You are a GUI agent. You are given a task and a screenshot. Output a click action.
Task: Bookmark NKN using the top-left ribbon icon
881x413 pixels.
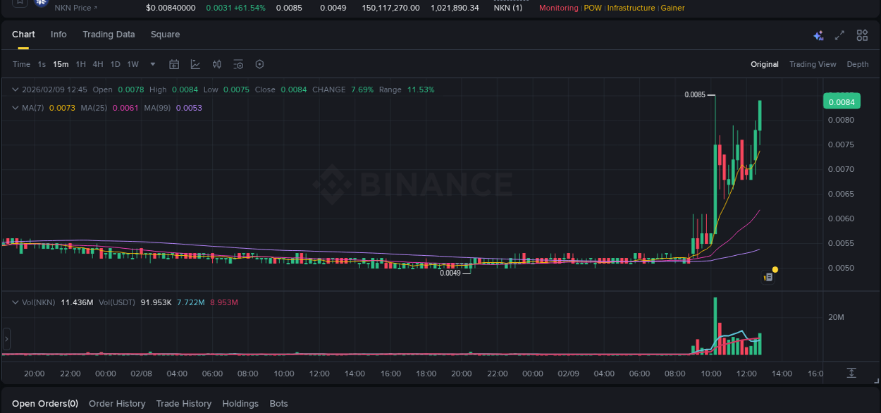18,4
